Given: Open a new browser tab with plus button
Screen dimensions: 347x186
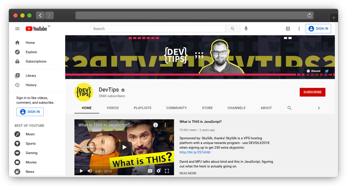Looking at the screenshot, I should tap(334, 18).
